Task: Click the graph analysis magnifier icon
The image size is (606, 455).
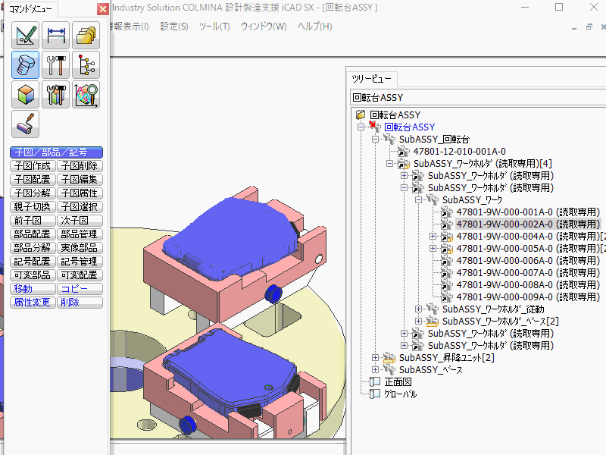Action: 86,95
